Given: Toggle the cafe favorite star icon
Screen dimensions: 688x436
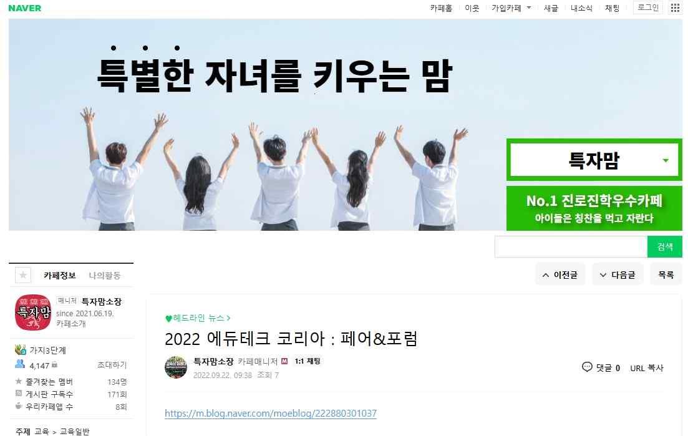Looking at the screenshot, I should [23, 275].
